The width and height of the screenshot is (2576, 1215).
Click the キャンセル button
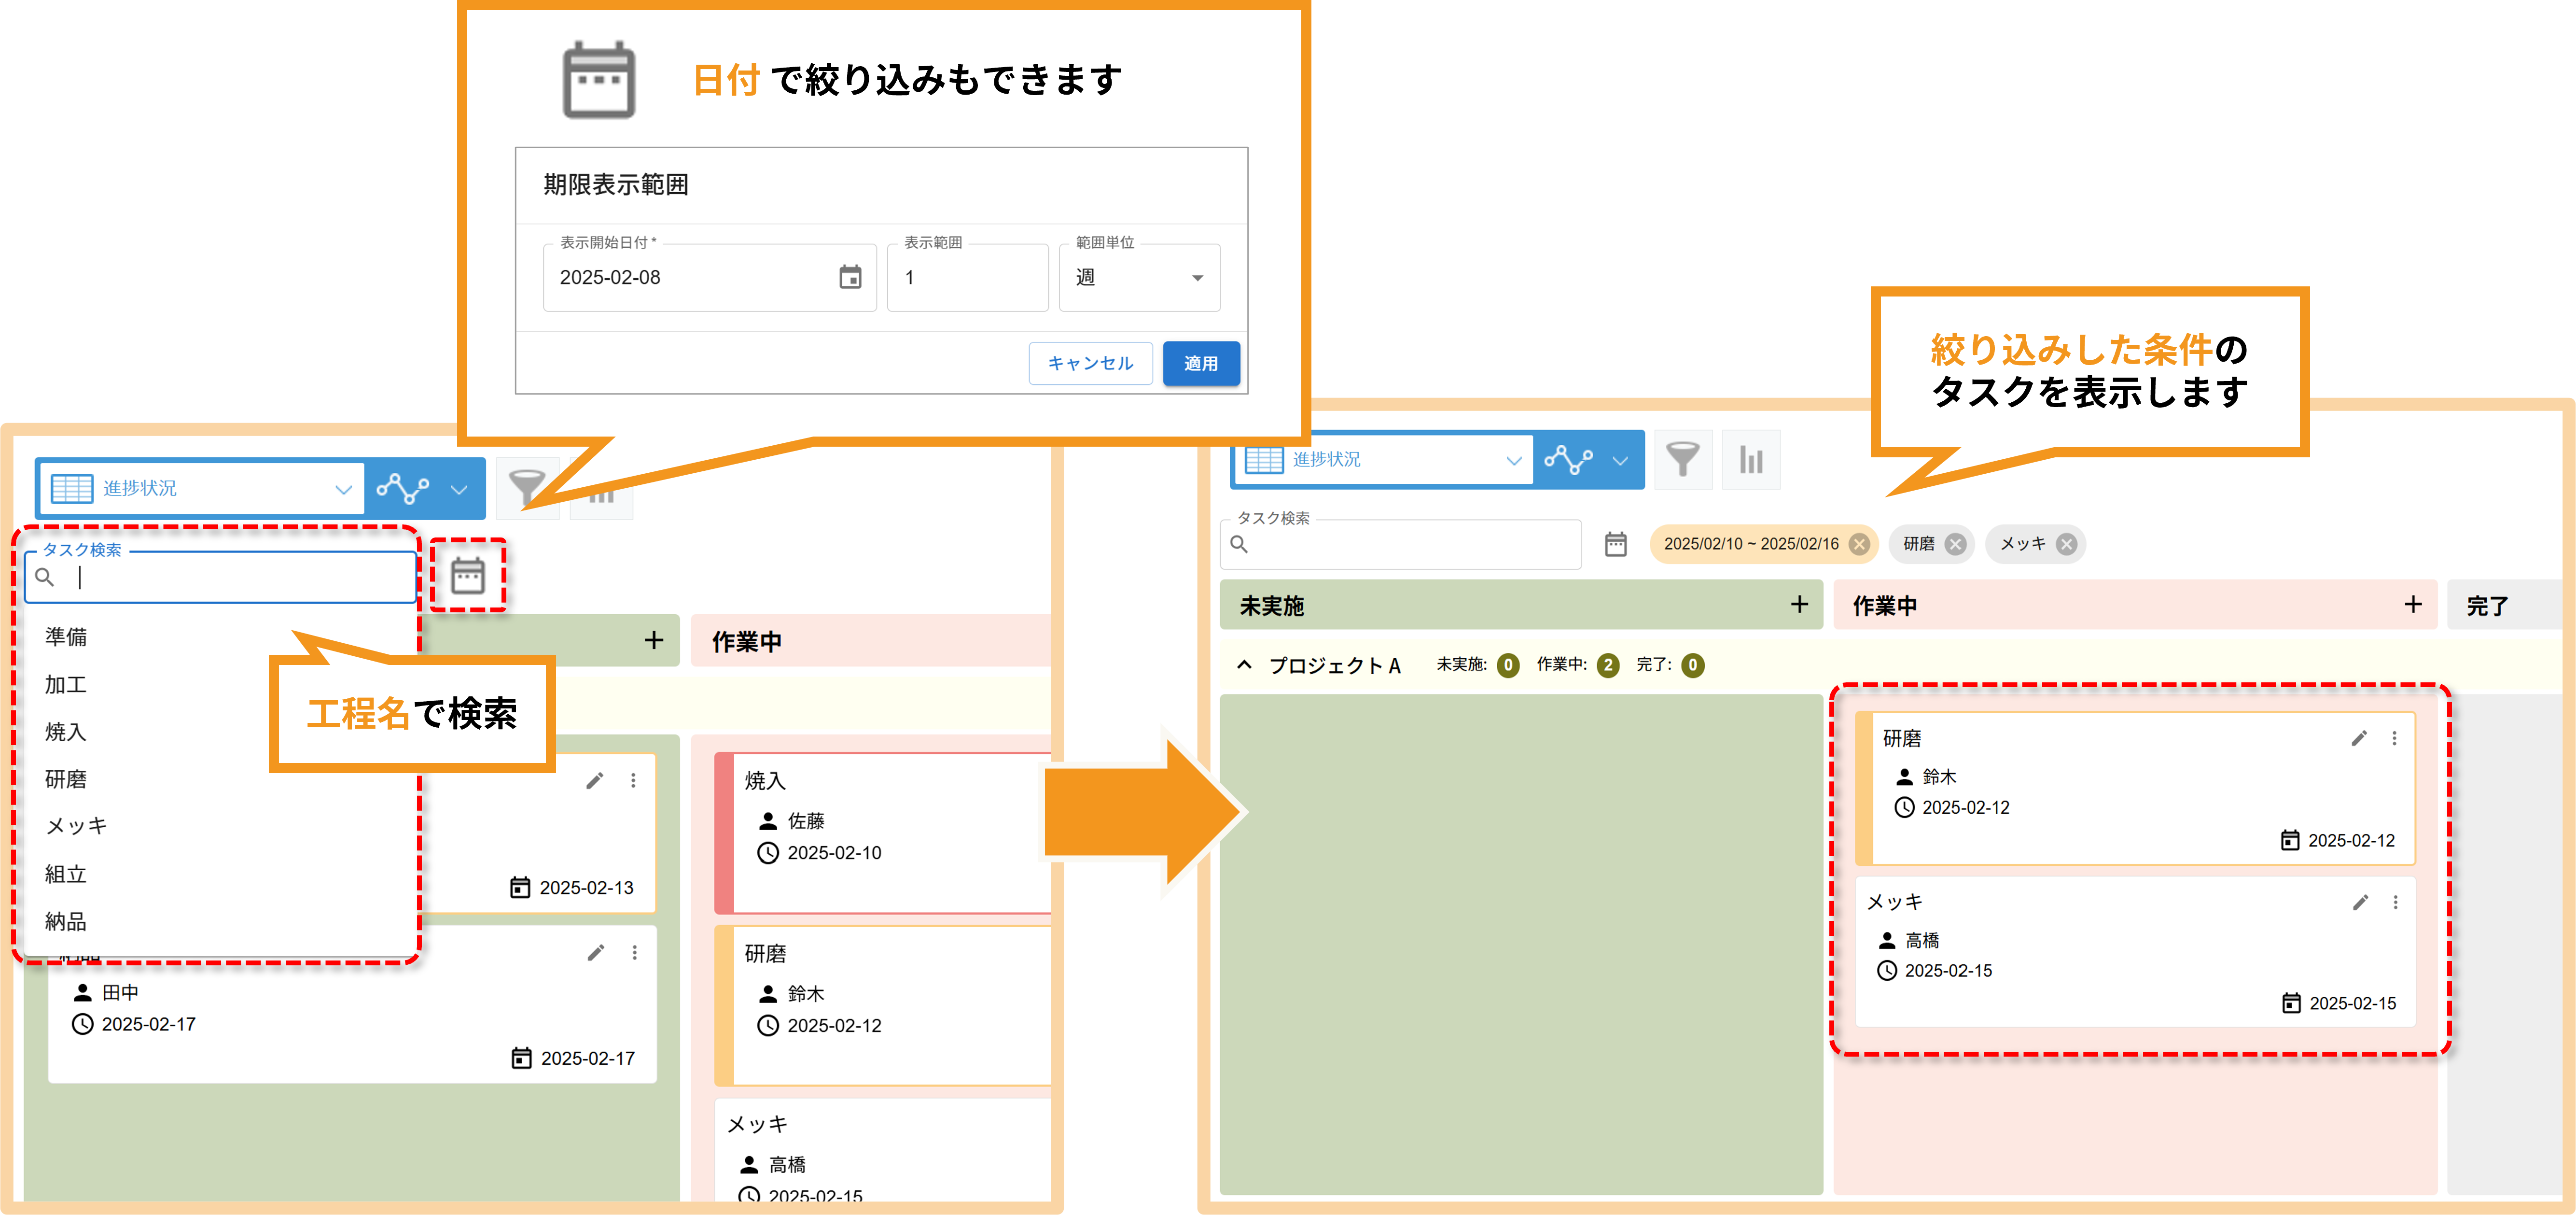(1090, 363)
